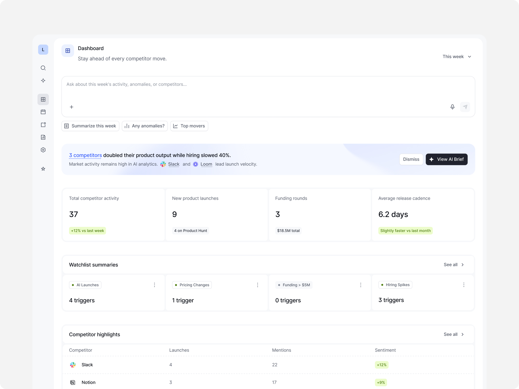Click the Launches column header
519x389 pixels.
click(179, 350)
